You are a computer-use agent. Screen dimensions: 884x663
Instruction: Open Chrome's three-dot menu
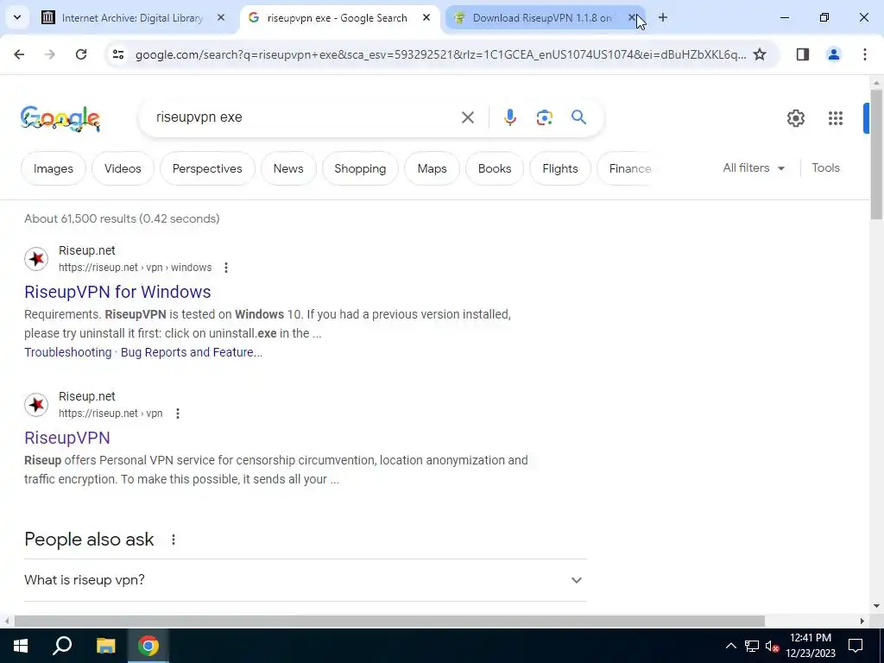tap(864, 54)
